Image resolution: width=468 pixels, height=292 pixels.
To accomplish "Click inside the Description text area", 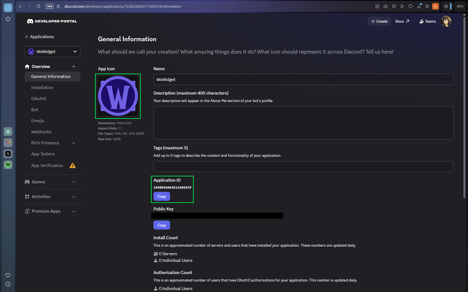I will pyautogui.click(x=303, y=123).
